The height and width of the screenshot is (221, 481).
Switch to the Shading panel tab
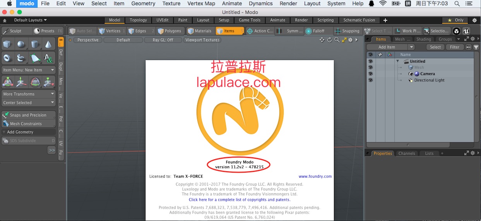click(424, 39)
